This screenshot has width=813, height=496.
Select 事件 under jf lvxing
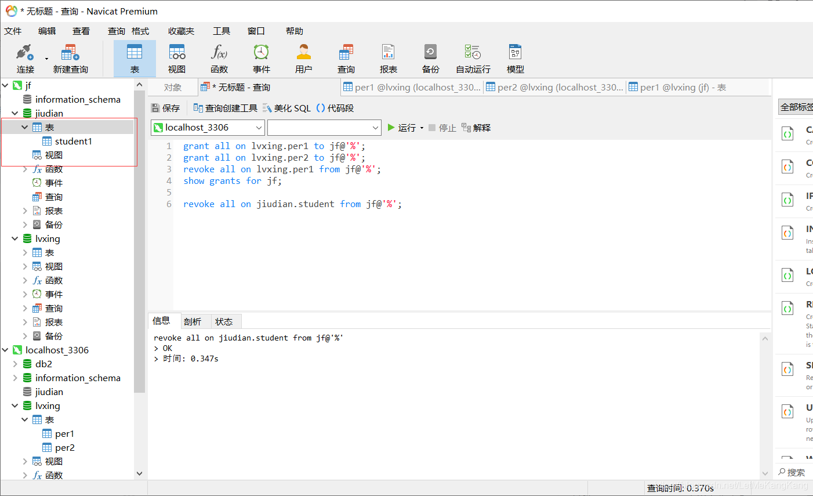tap(53, 294)
